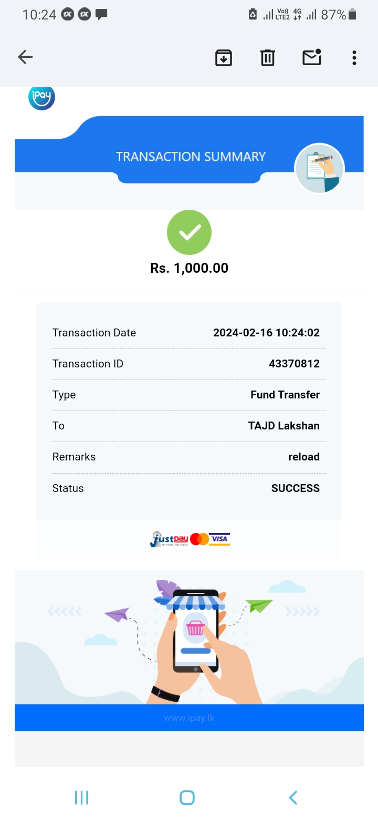Viewport: 378px width, 820px height.
Task: Tap the Transaction ID number 43370812
Action: (x=294, y=364)
